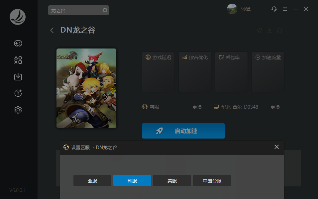Image resolution: width=318 pixels, height=199 pixels.
Task: Click the server icon beside 华北-首尔-D0348
Action: 216,107
